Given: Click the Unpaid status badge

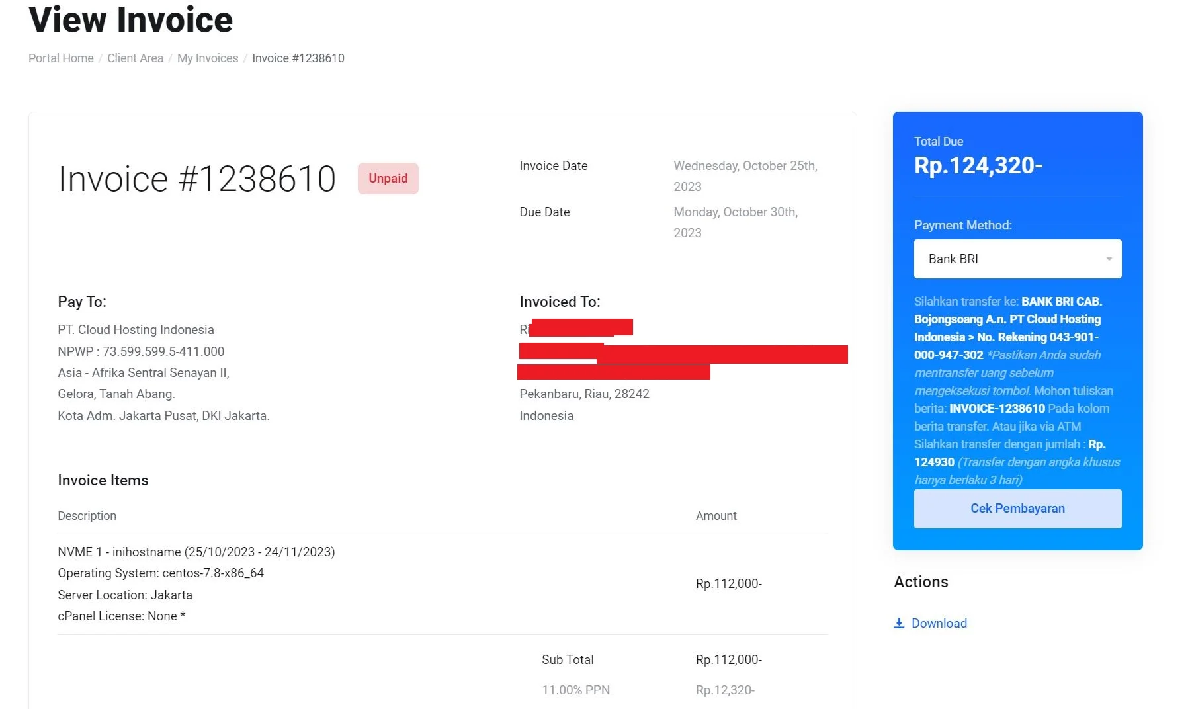Looking at the screenshot, I should pos(388,178).
